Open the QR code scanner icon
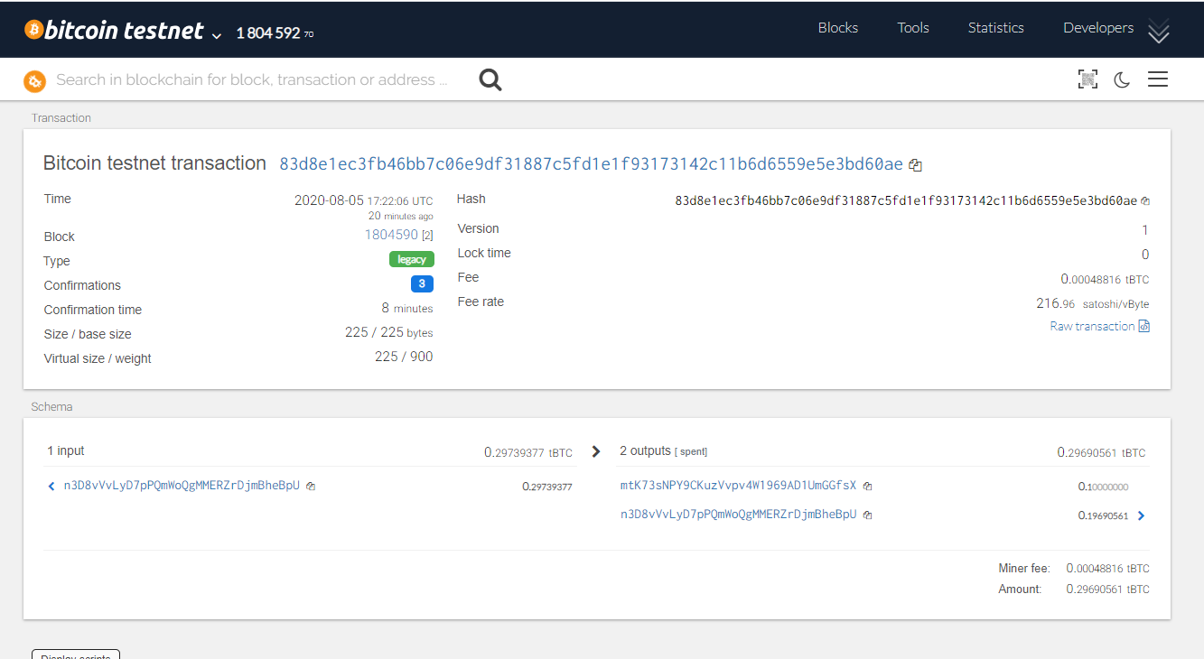This screenshot has width=1204, height=659. click(1087, 79)
